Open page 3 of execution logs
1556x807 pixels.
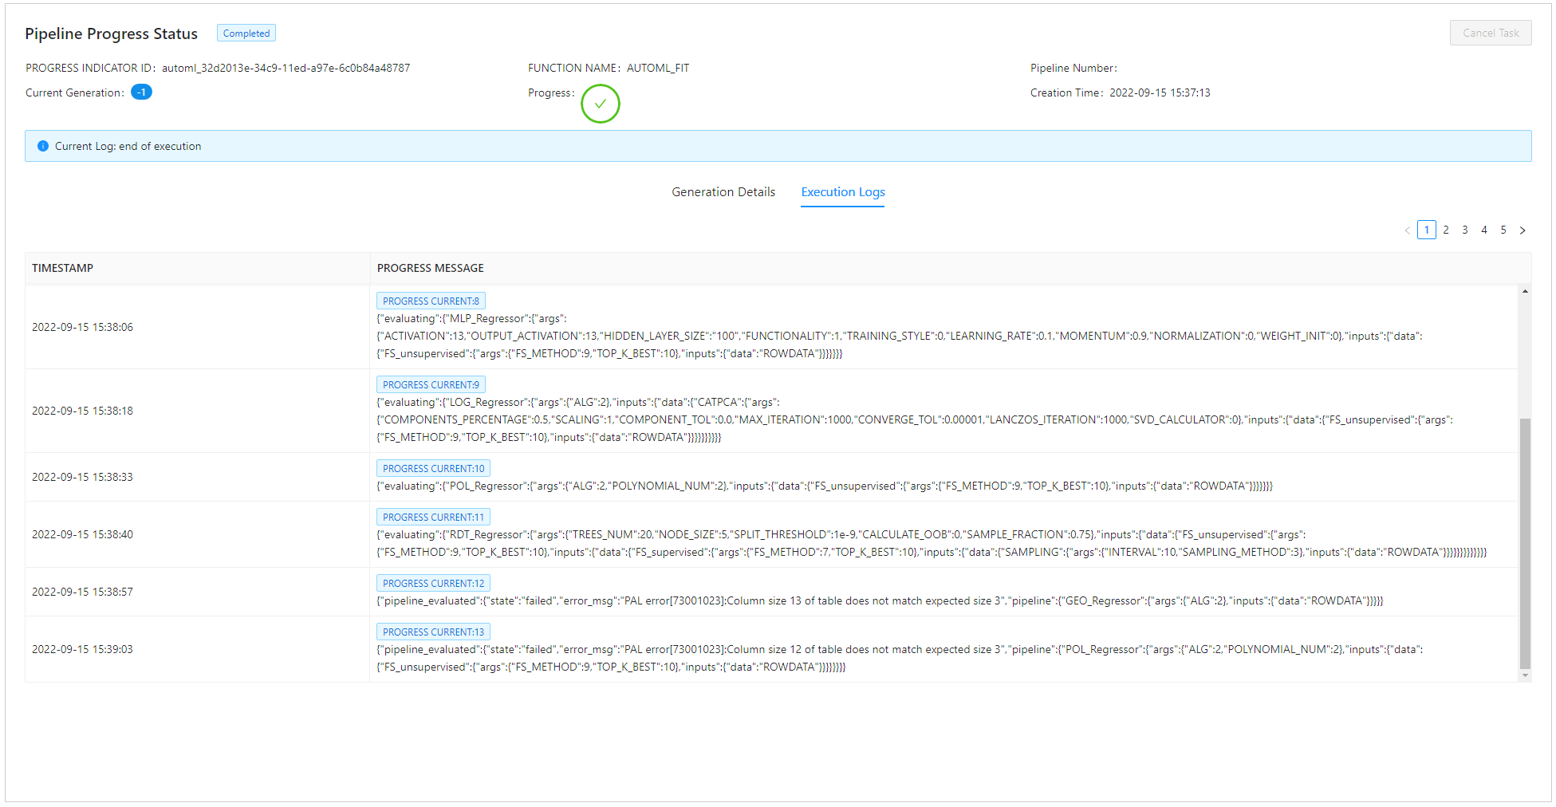tap(1464, 230)
